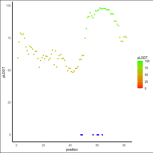Click the rightmost blue marker near position 64
Viewport: 153px width, 153px height.
click(102, 135)
